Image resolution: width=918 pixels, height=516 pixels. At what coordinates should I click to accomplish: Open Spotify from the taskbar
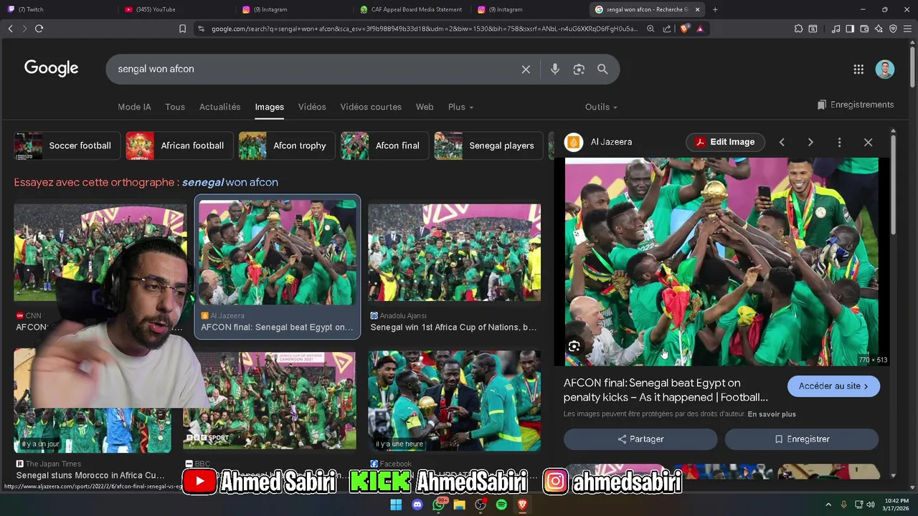(501, 505)
